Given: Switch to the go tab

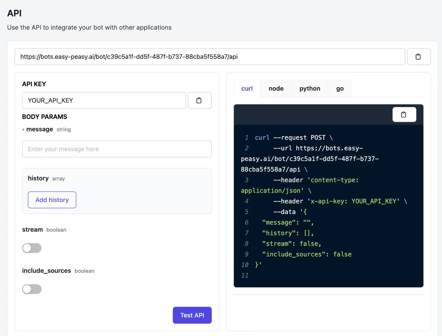Looking at the screenshot, I should tap(340, 89).
